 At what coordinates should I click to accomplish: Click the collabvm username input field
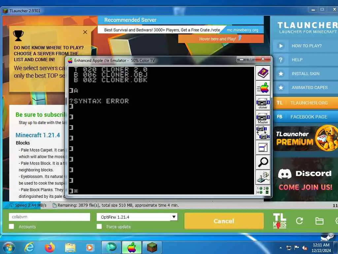50,217
